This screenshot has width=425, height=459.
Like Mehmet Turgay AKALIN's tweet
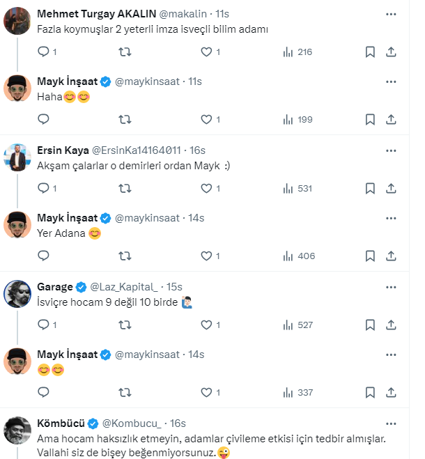(206, 52)
